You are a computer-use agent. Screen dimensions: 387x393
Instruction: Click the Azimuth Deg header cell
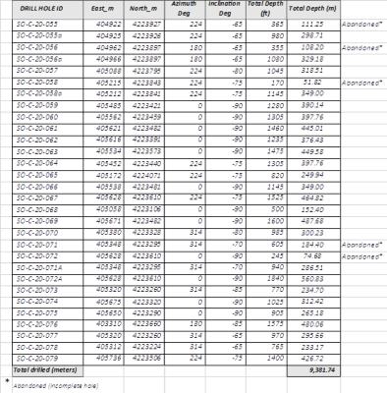point(185,9)
